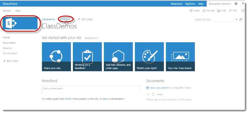Click Remove This beside Get started
The width and height of the screenshot is (249, 114).
[91, 38]
